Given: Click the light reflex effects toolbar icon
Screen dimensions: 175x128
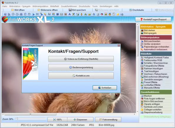Looking at the screenshot, I should click(90, 14).
